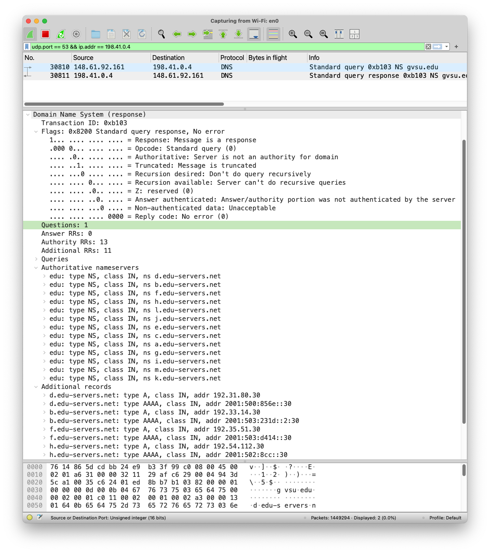Select the Reply code: No error line

pos(242,217)
